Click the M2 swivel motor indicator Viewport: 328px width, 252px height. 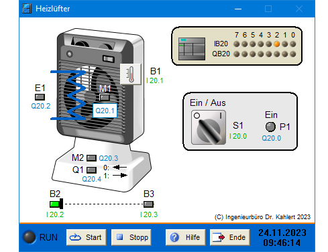click(x=91, y=158)
